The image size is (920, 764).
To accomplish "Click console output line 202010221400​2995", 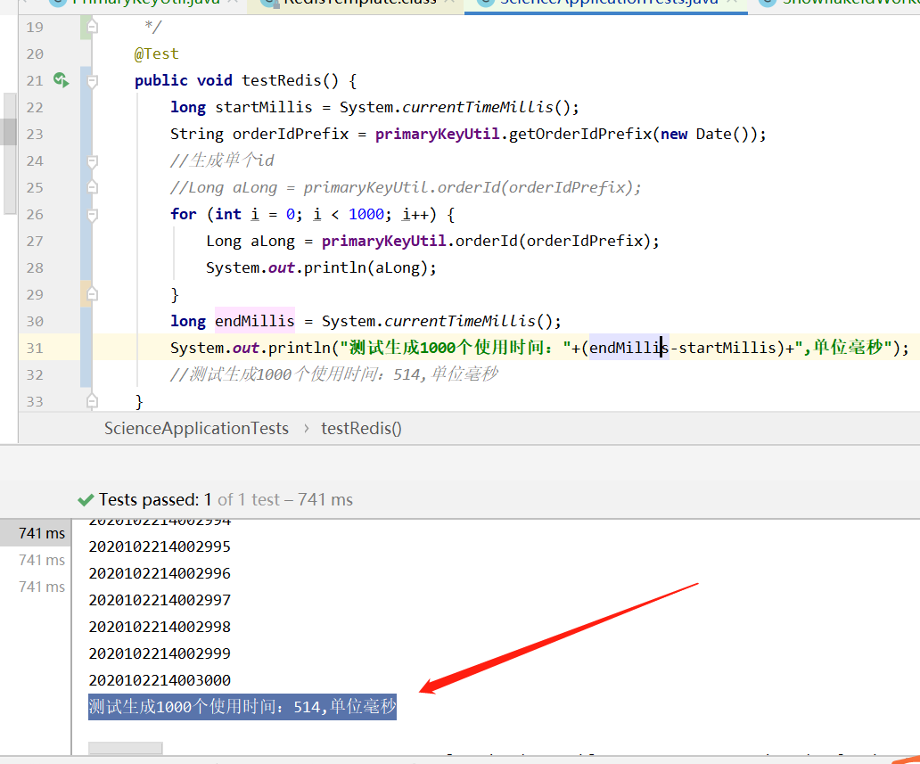I will tap(160, 546).
